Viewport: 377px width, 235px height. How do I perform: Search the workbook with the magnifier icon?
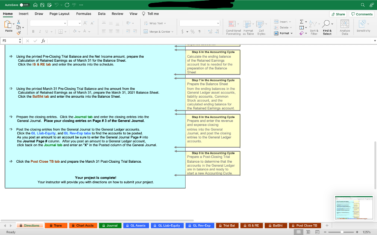click(363, 5)
